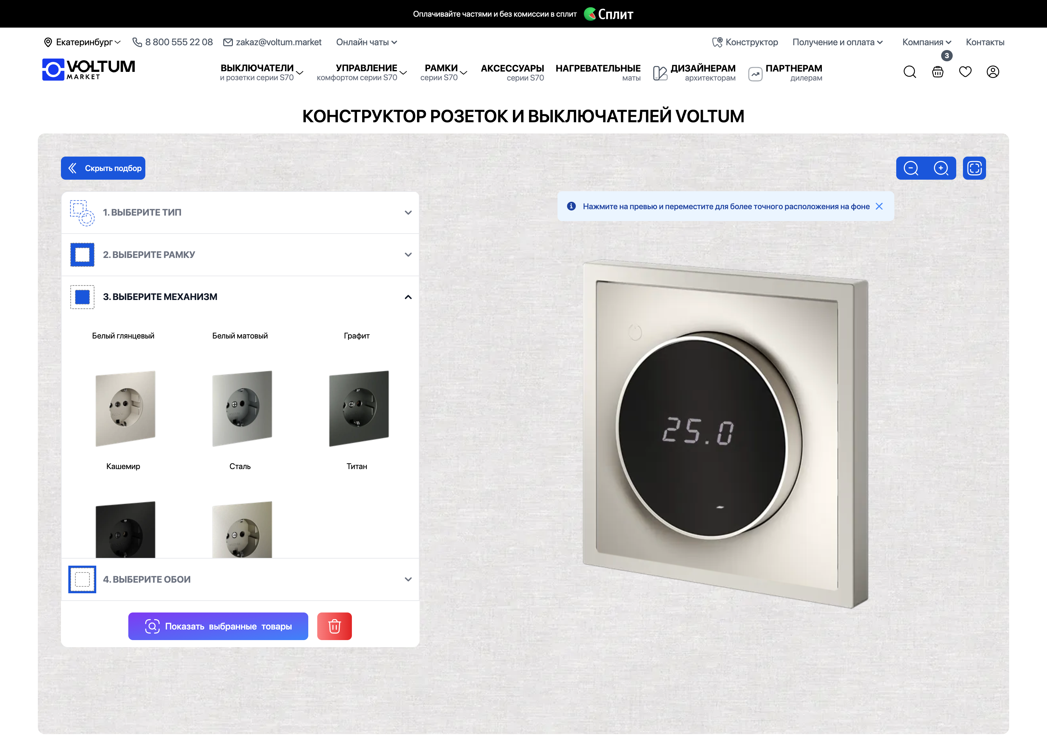Image resolution: width=1047 pixels, height=745 pixels.
Task: Click 'Показать выбранные товары' button
Action: [x=218, y=626]
